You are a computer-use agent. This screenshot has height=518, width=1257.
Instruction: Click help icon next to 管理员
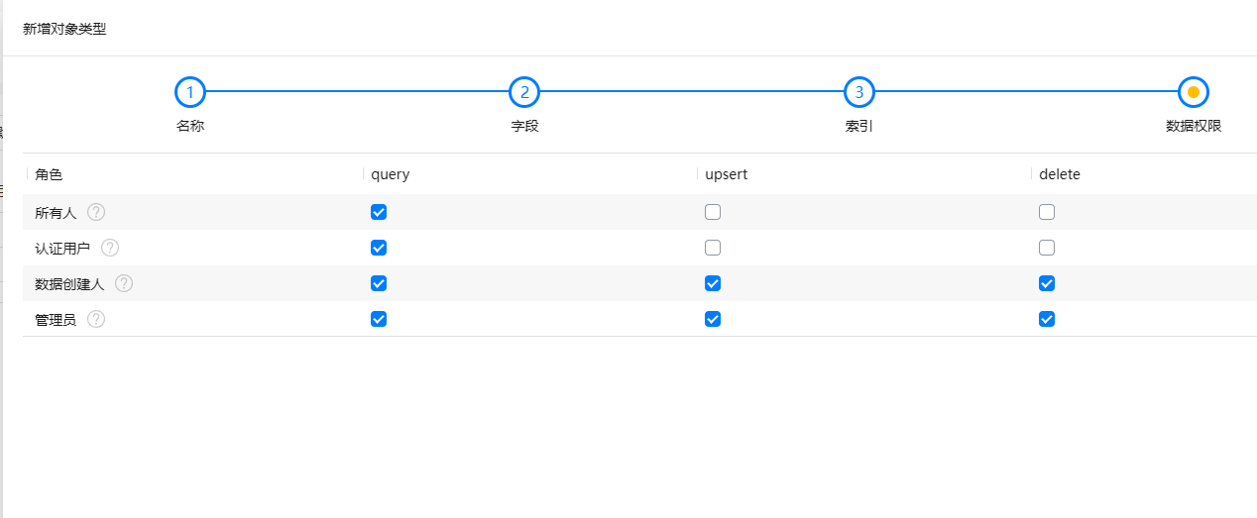tap(96, 319)
